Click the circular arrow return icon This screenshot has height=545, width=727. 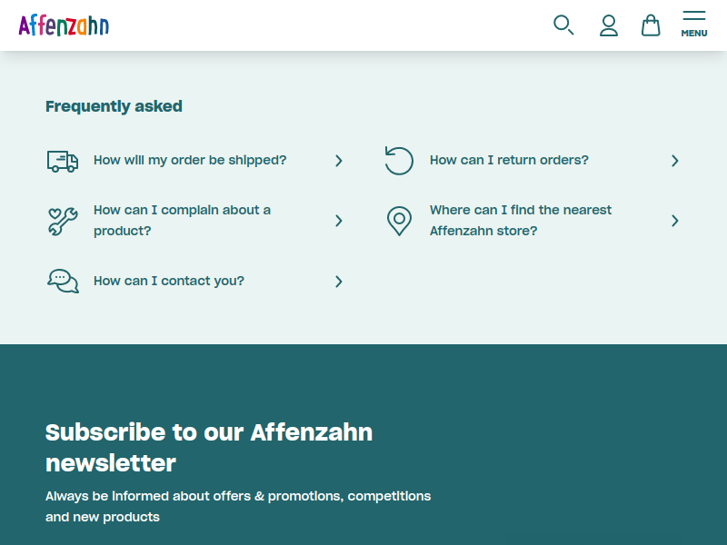[399, 161]
